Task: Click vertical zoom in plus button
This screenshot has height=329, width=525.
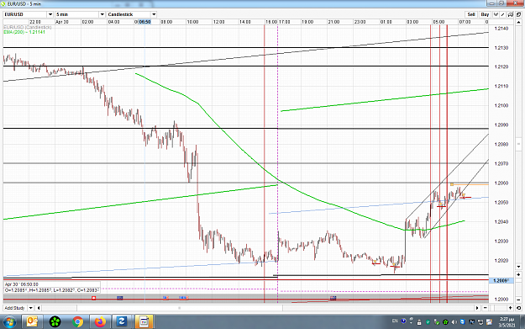Action: 518,274
